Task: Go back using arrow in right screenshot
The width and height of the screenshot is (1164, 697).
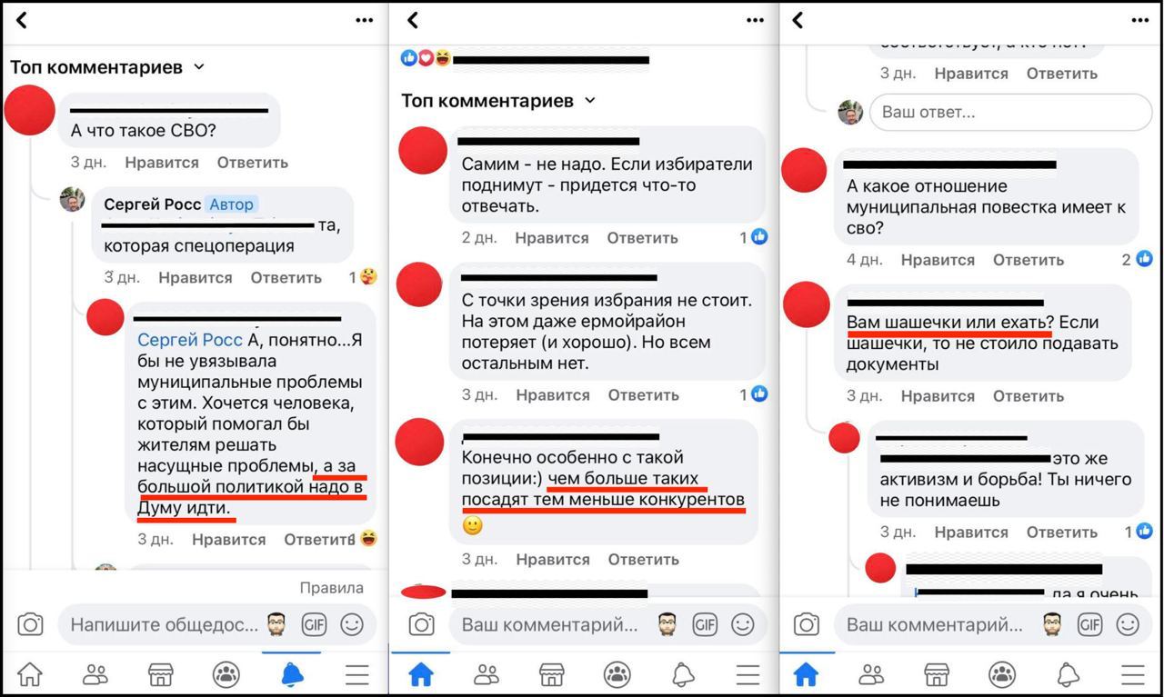Action: click(x=798, y=20)
